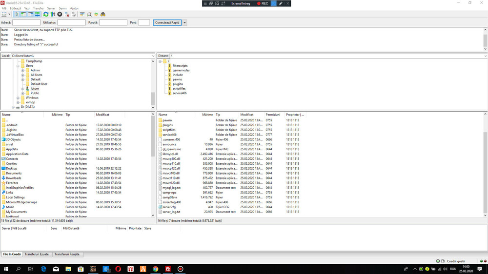
Task: Switch to Transferuri Eșuate tab
Action: click(37, 254)
